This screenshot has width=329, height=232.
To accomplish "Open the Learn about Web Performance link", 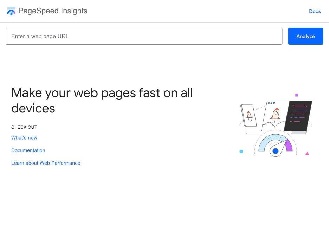I will [46, 163].
